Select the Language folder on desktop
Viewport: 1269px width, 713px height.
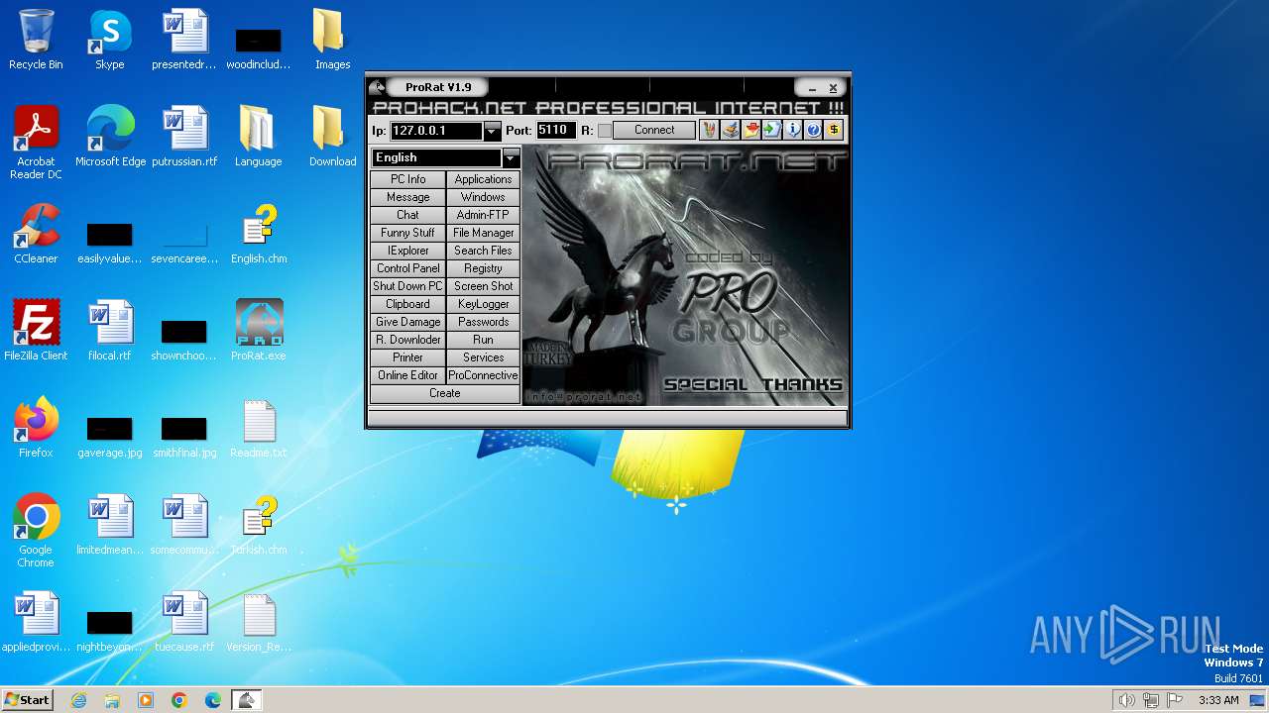point(258,137)
